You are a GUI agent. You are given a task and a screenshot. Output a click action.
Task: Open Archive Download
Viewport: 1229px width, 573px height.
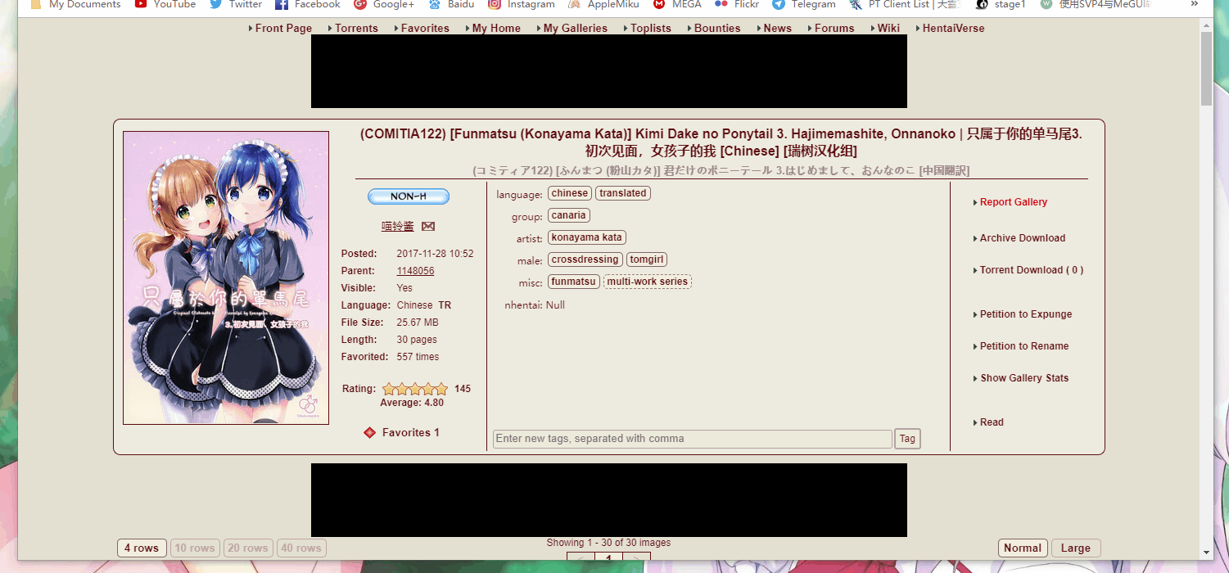(1023, 238)
